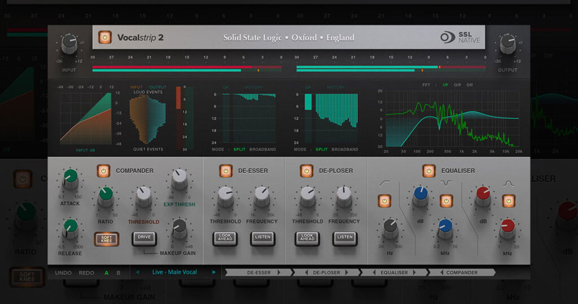Click the grey high-pass Hz knob
This screenshot has width=578, height=304.
coord(390,229)
